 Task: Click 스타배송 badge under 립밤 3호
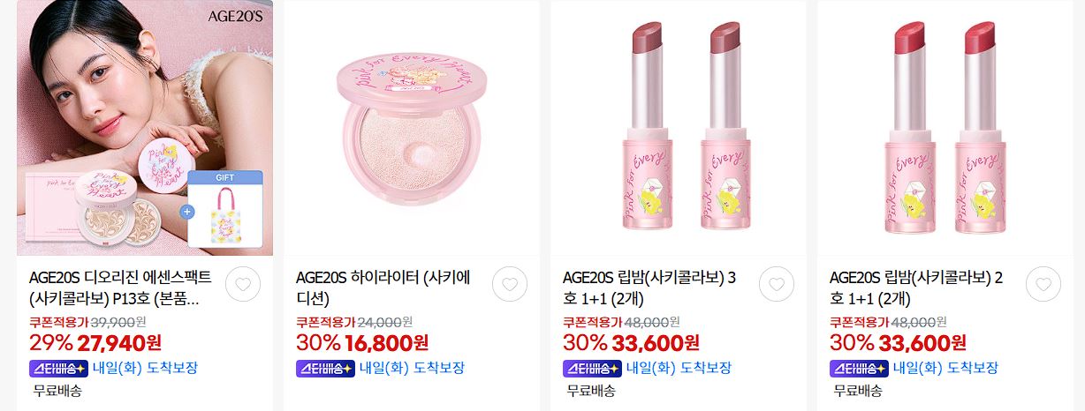coord(592,369)
